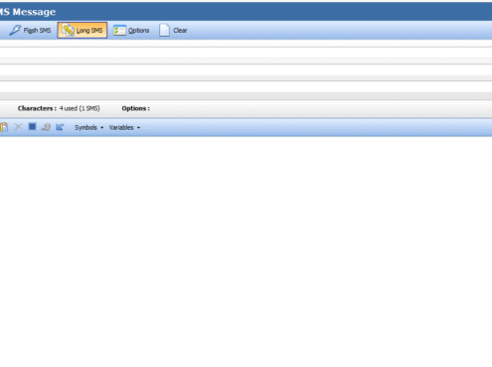492x367 pixels.
Task: Click Clear to empty the message
Action: [173, 30]
